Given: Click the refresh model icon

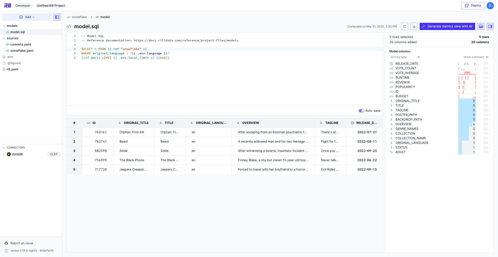Looking at the screenshot, I should (x=404, y=26).
